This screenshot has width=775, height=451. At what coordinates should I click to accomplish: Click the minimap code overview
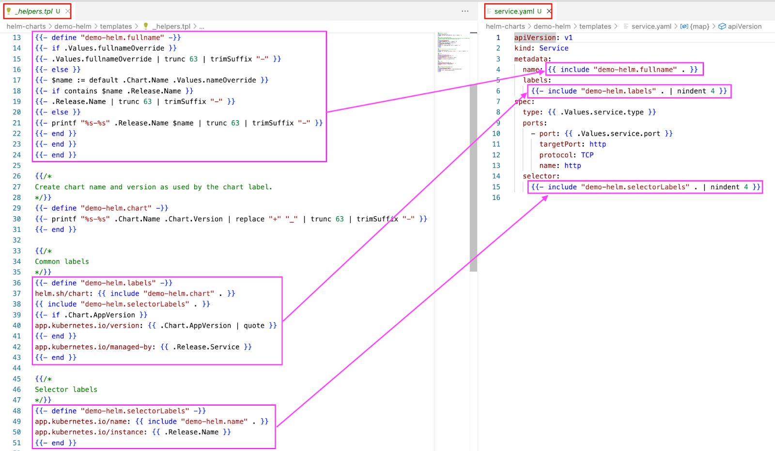[x=452, y=52]
